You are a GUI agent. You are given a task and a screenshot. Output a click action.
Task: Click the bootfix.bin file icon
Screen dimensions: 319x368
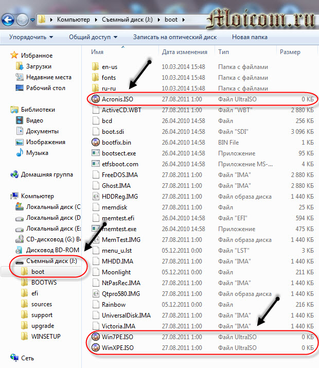[x=95, y=142]
